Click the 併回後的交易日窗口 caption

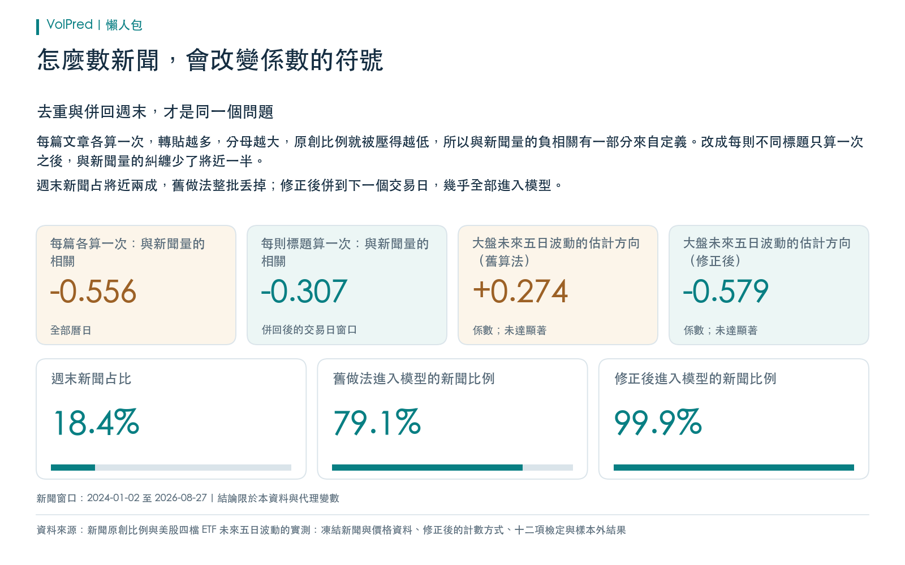pos(309,330)
